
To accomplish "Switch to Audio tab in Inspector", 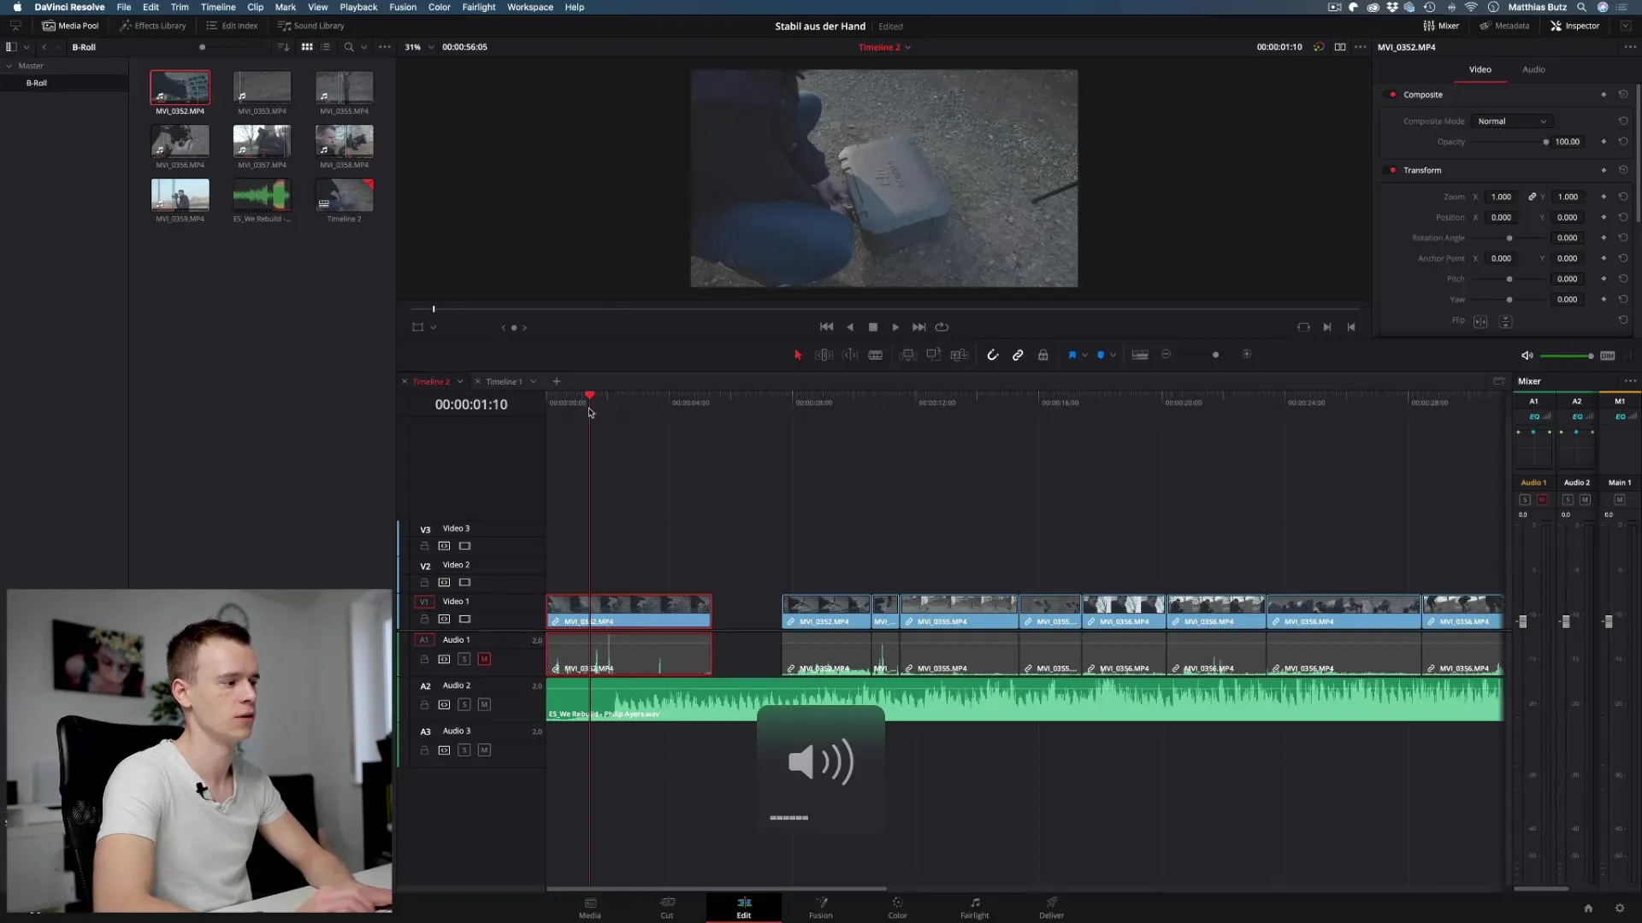I will tap(1533, 69).
